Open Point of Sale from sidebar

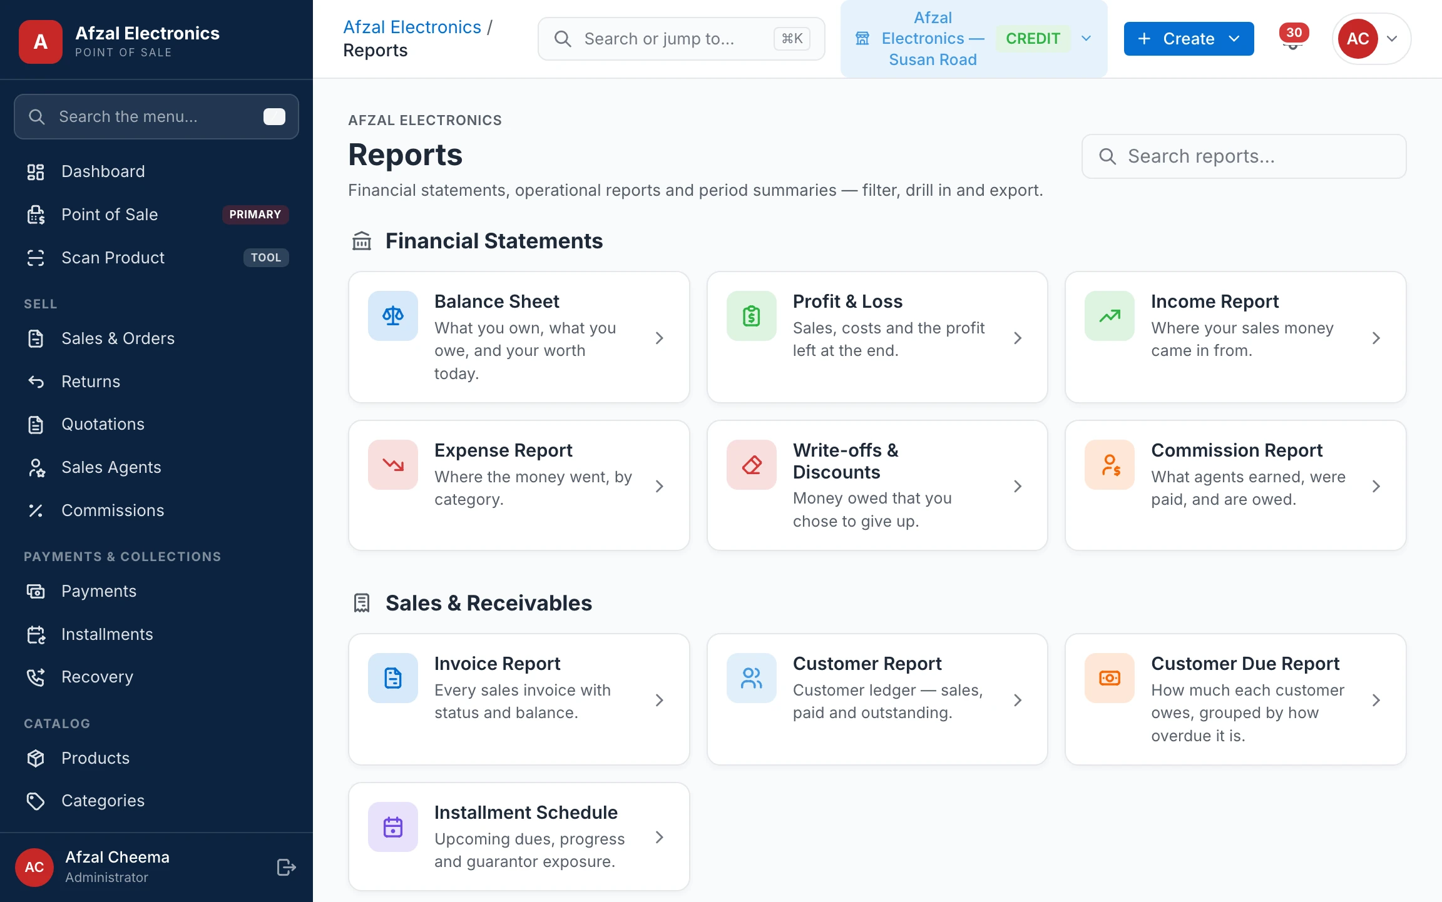(156, 215)
